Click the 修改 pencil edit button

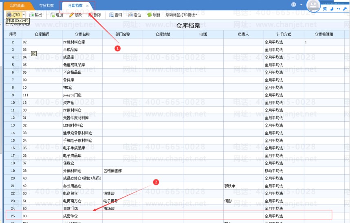(75, 15)
